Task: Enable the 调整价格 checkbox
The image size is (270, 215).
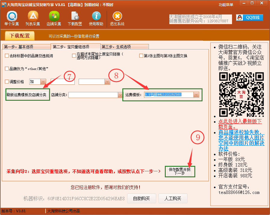Action: 7,81
